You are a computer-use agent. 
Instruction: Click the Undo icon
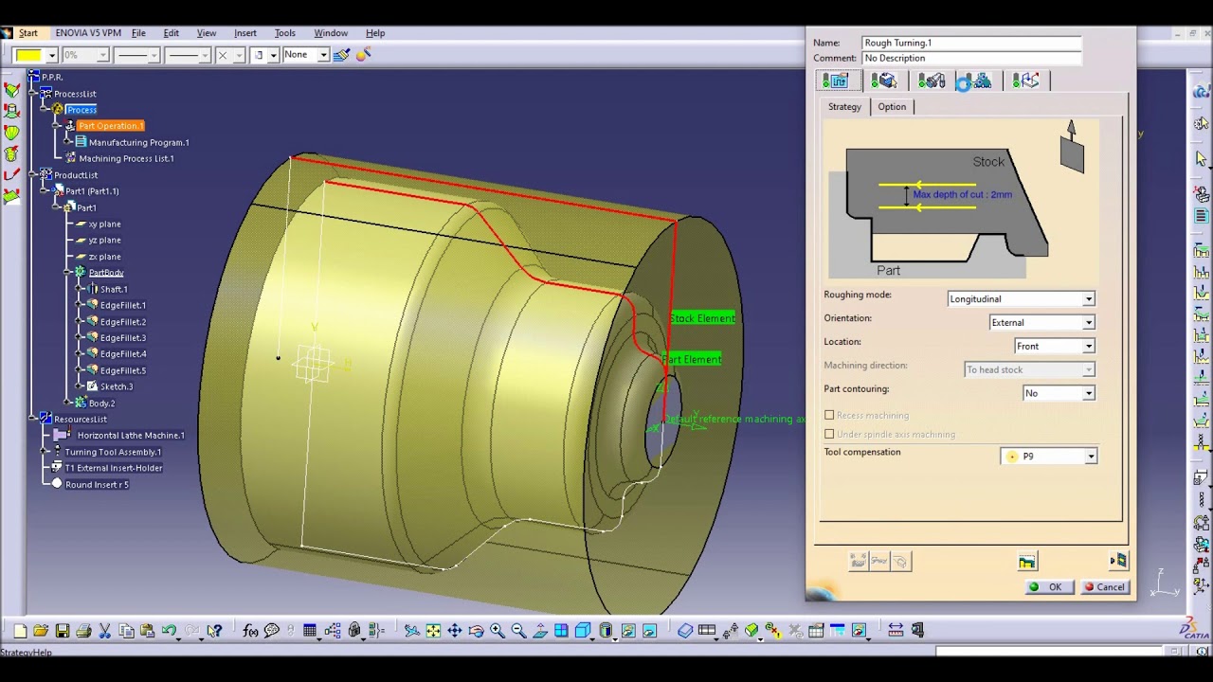169,631
